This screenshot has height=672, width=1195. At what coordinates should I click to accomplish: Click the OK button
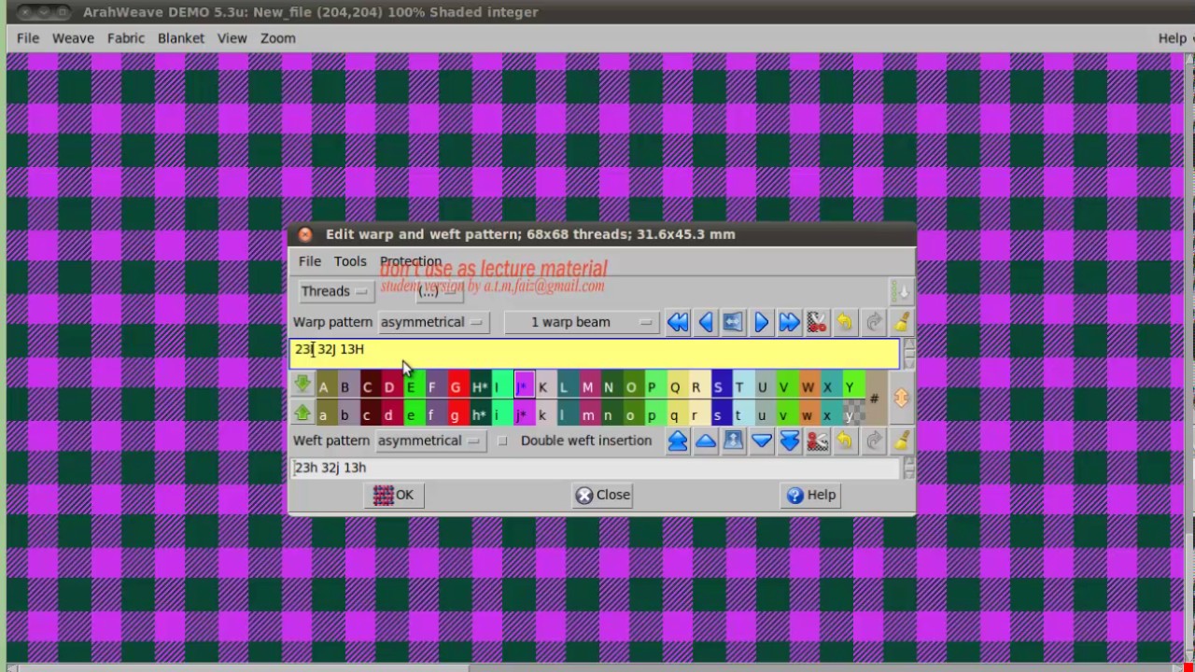(394, 495)
